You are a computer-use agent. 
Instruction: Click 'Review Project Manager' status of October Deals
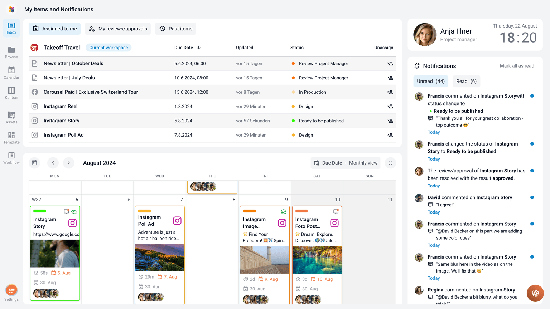(323, 63)
